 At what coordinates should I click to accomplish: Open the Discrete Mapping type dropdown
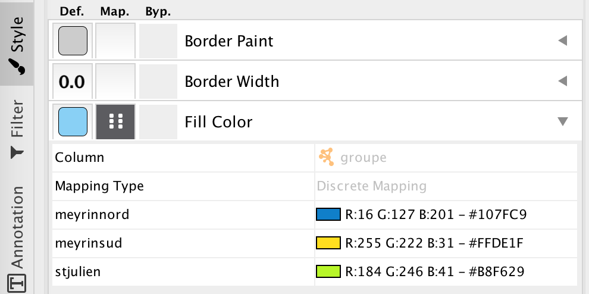click(x=446, y=186)
